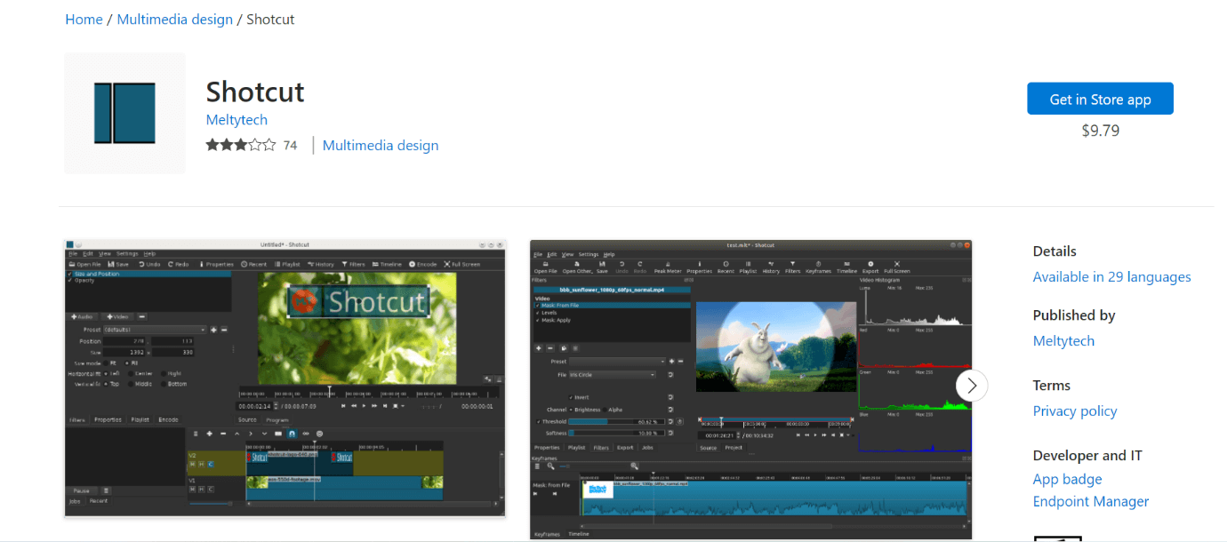Click the three-star rating stars
This screenshot has width=1227, height=542.
tap(241, 145)
